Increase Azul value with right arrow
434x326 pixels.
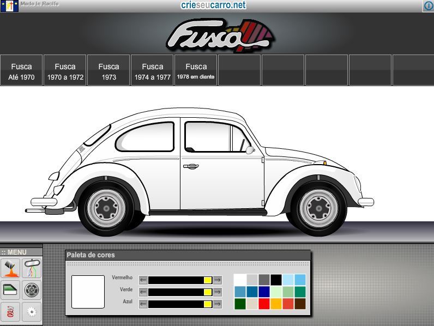(x=218, y=304)
